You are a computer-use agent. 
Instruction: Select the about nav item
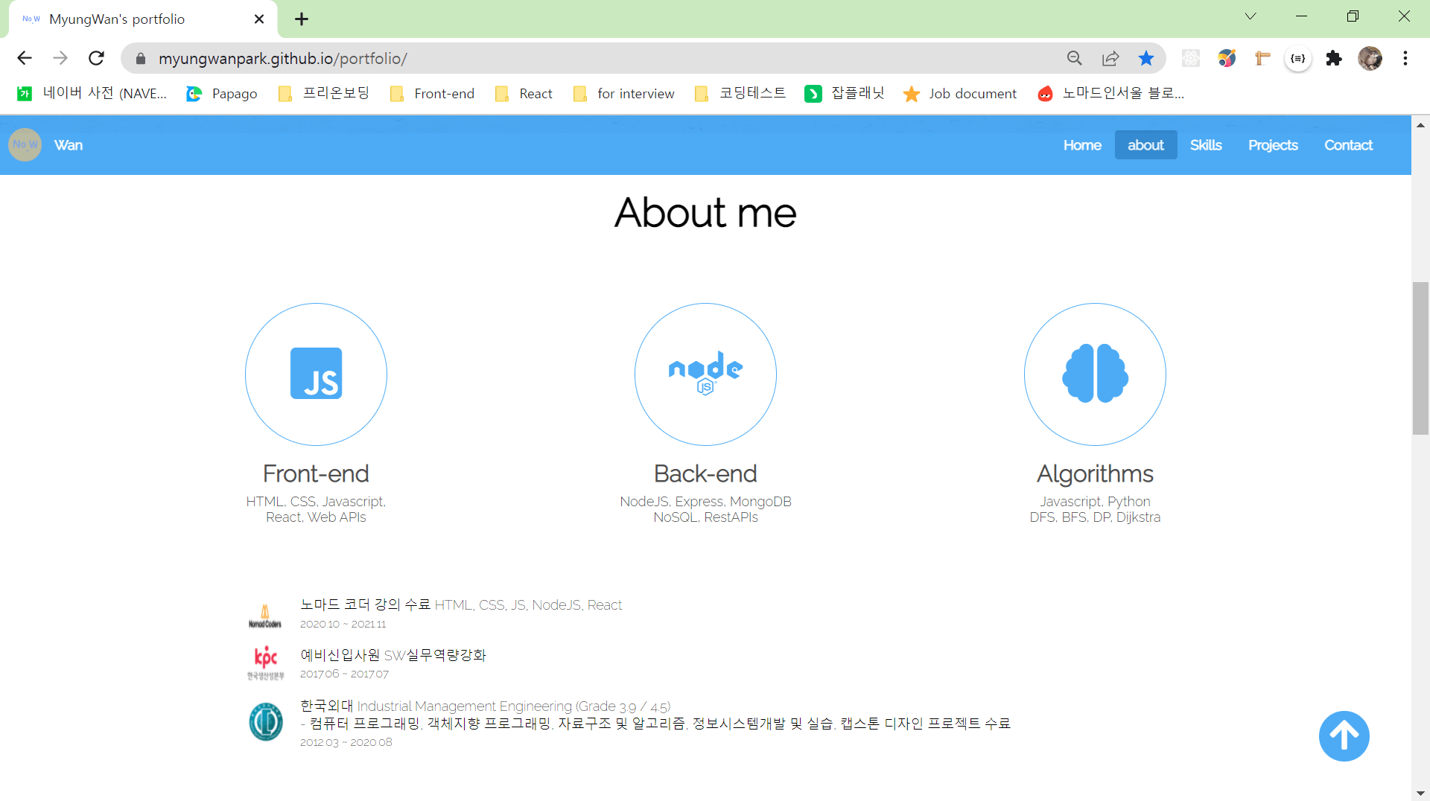point(1145,145)
